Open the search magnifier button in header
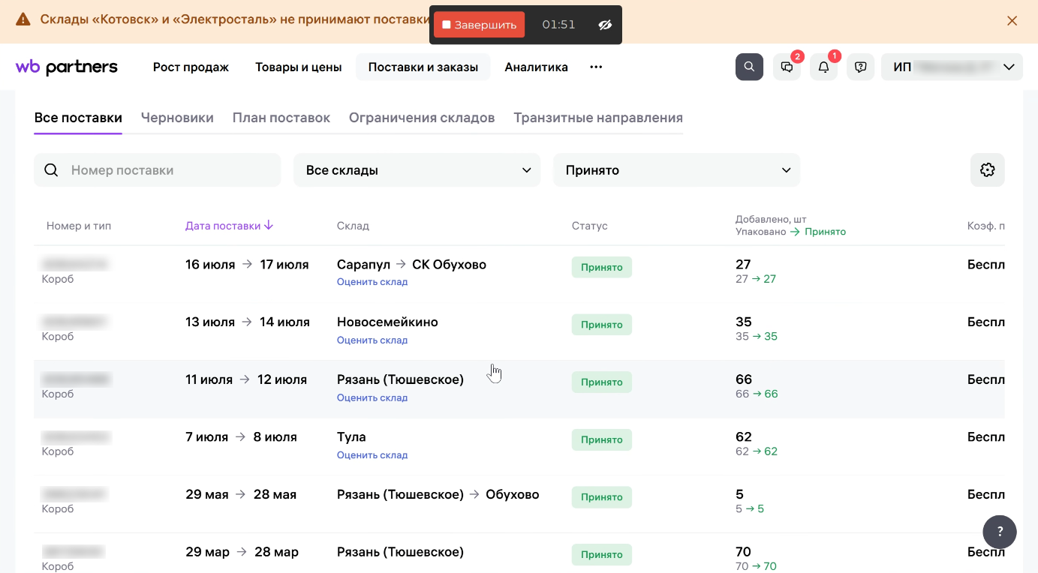The image size is (1038, 573). 749,67
